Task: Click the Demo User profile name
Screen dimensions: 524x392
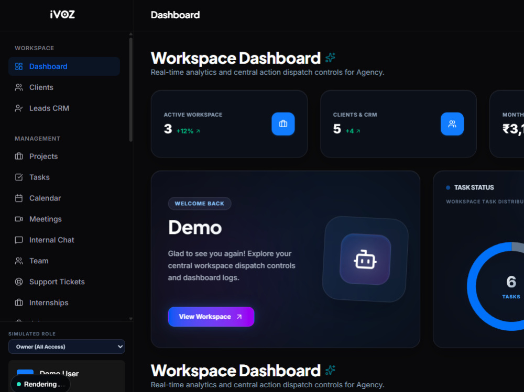Action: click(x=59, y=374)
